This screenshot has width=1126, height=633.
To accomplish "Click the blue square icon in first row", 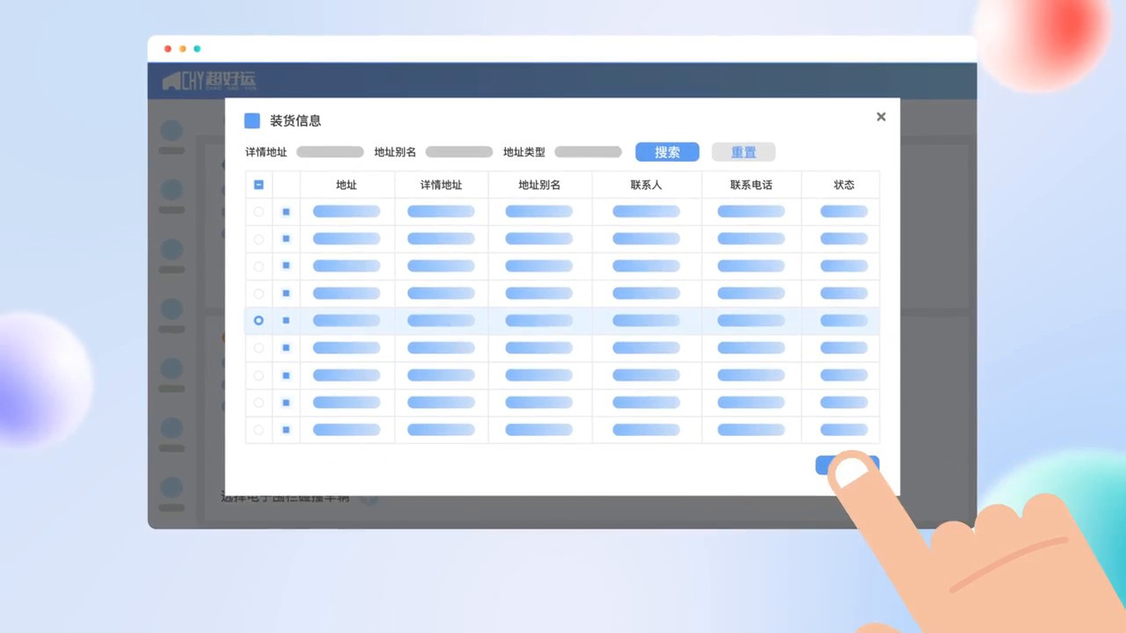I will click(286, 212).
